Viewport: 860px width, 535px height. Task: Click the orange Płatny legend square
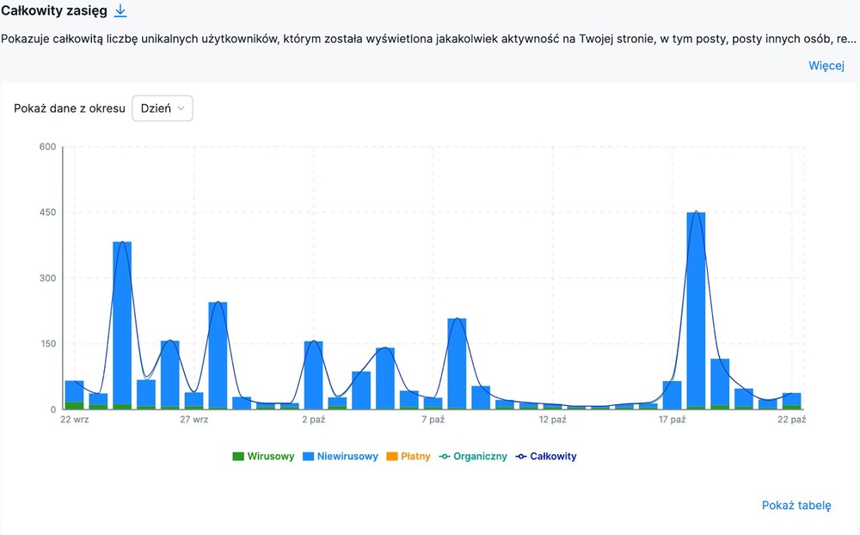coord(392,456)
